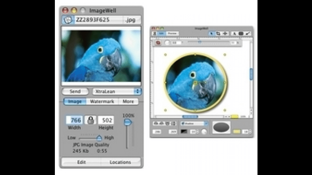The image size is (312, 175).
Task: Select the line drawing tool in the editor
Action: 248,34
